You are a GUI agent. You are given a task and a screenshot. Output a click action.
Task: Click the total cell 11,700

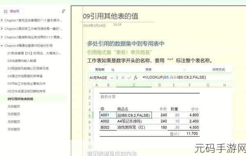pos(192,134)
